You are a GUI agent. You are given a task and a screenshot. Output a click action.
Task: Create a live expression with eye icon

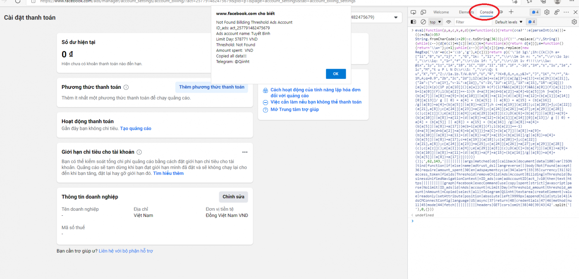[448, 22]
